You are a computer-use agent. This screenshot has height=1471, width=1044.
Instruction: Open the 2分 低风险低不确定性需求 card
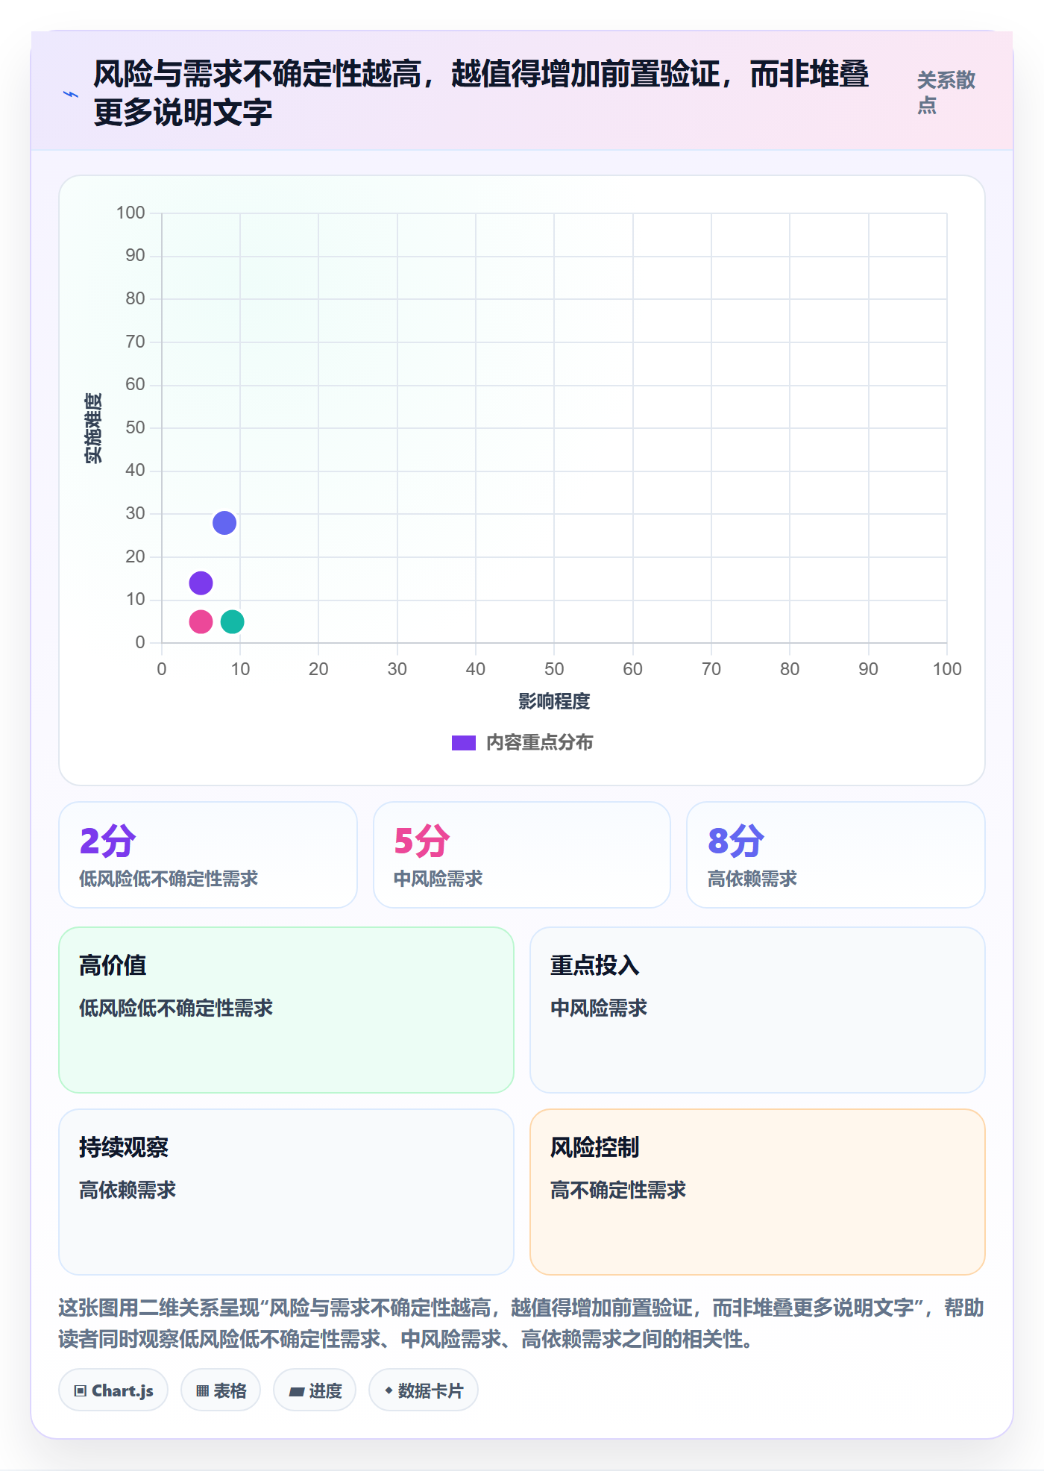208,855
